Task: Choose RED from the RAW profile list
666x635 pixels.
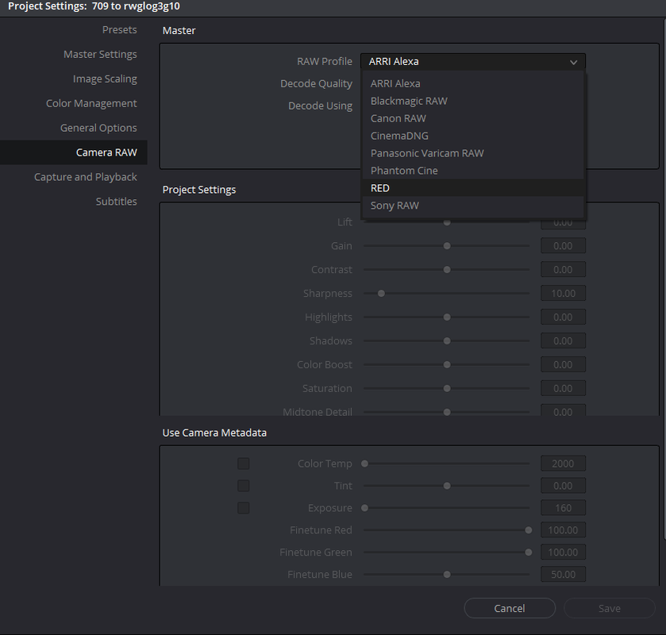Action: click(x=472, y=188)
